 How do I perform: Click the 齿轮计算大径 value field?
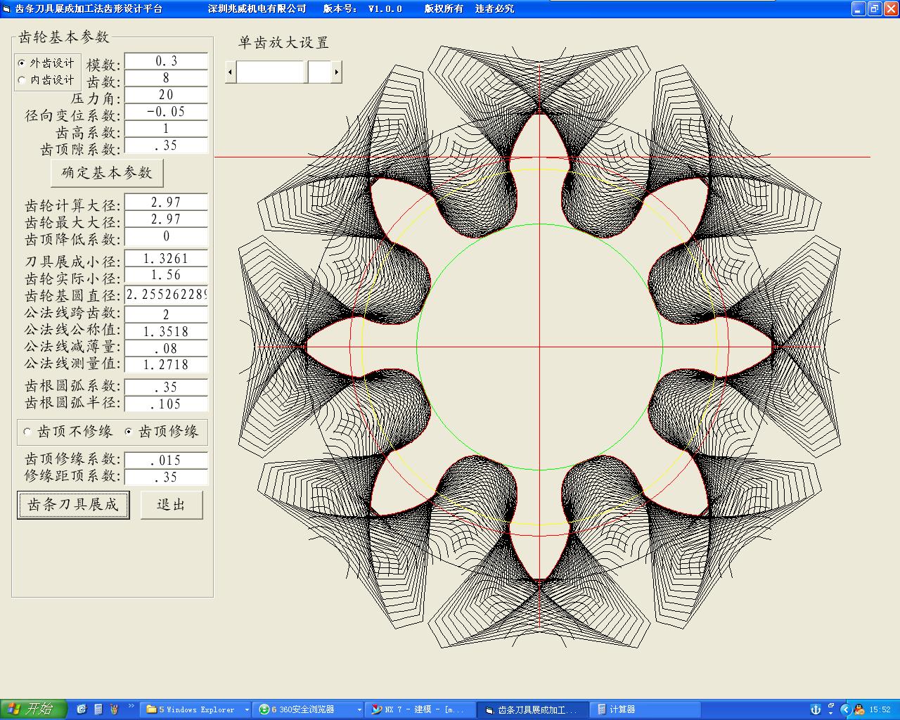166,202
